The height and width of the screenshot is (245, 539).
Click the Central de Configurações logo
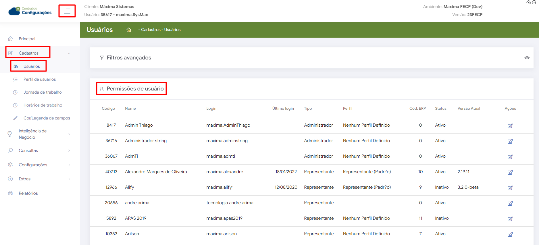pyautogui.click(x=30, y=11)
